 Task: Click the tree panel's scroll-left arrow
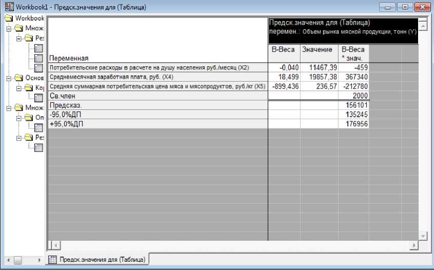(8, 260)
